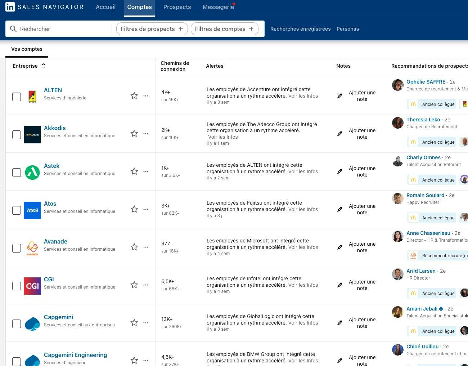Go to the Accueil tab
This screenshot has width=468, height=366.
(105, 7)
